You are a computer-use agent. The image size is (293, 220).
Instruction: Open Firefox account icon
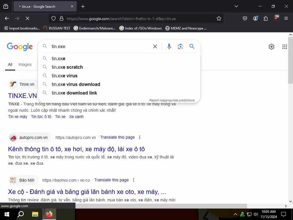pos(255,18)
